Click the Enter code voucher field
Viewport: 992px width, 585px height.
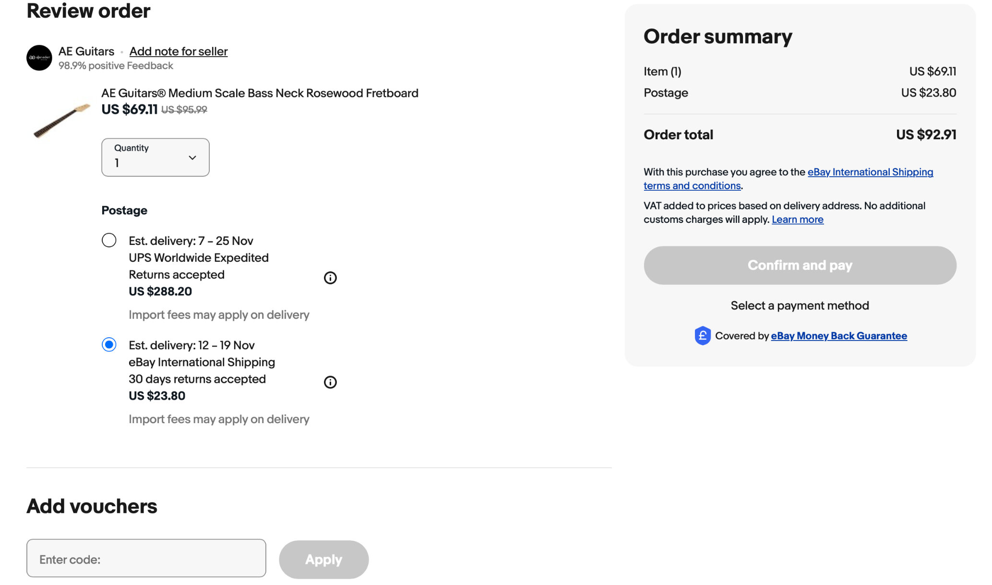146,558
